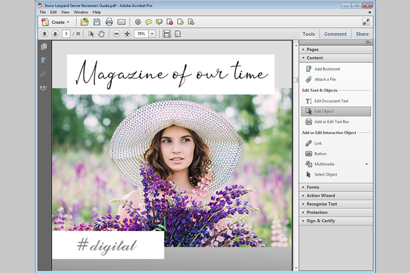This screenshot has width=410, height=273.
Task: Switch to read mode using the expand arrows icon
Action: click(x=366, y=22)
